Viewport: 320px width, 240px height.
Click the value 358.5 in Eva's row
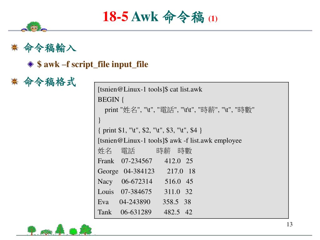coord(171,202)
